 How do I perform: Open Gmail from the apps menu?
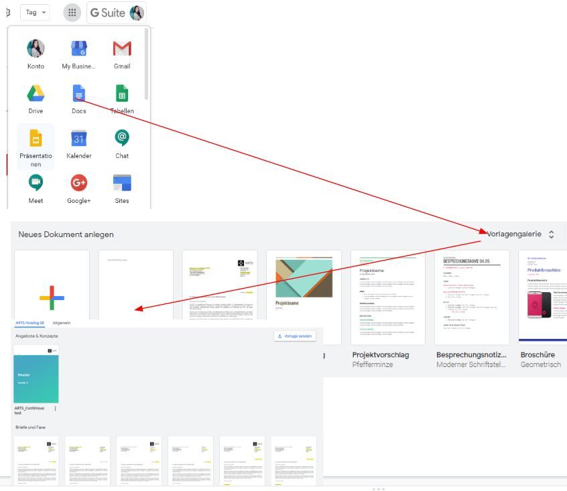pos(122,54)
